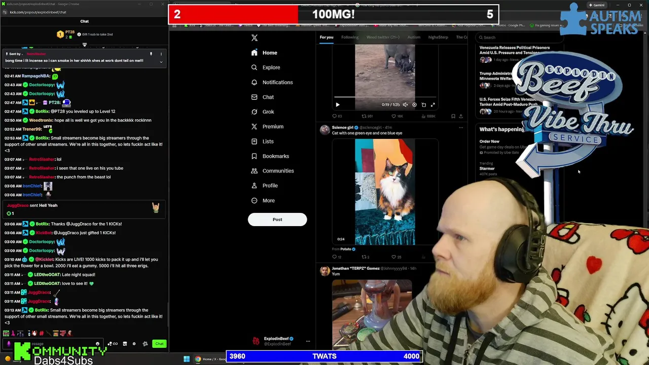The height and width of the screenshot is (365, 649).
Task: Open the X logo home link
Action: coord(255,38)
